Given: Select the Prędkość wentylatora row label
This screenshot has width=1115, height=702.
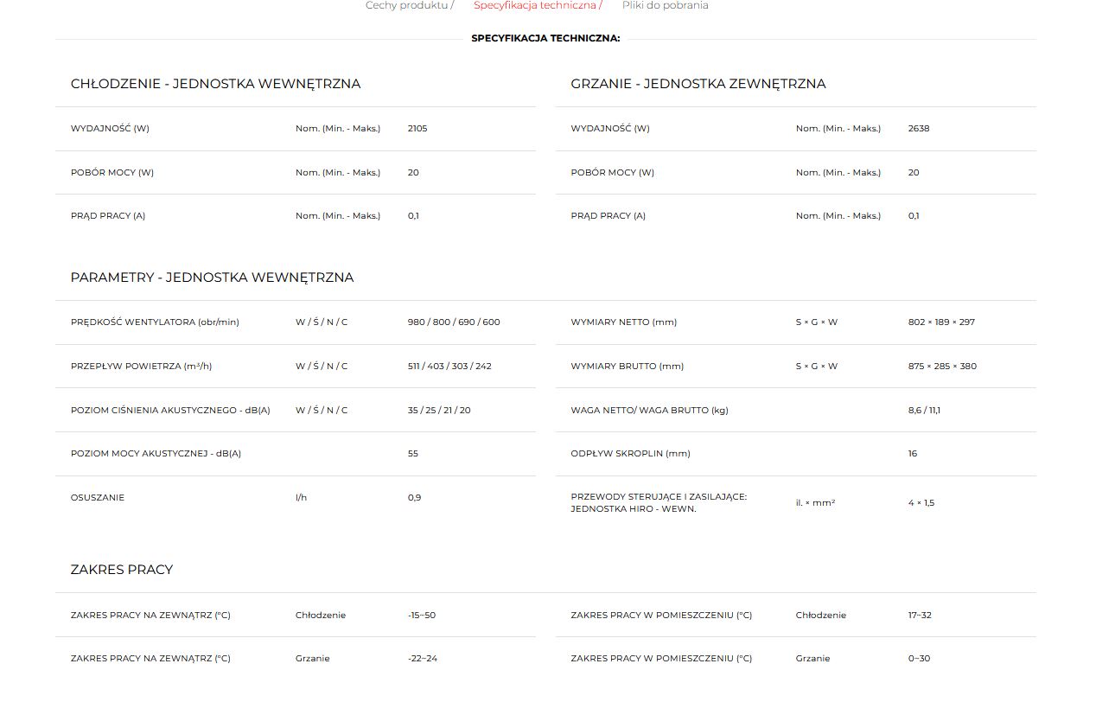Looking at the screenshot, I should pos(155,322).
